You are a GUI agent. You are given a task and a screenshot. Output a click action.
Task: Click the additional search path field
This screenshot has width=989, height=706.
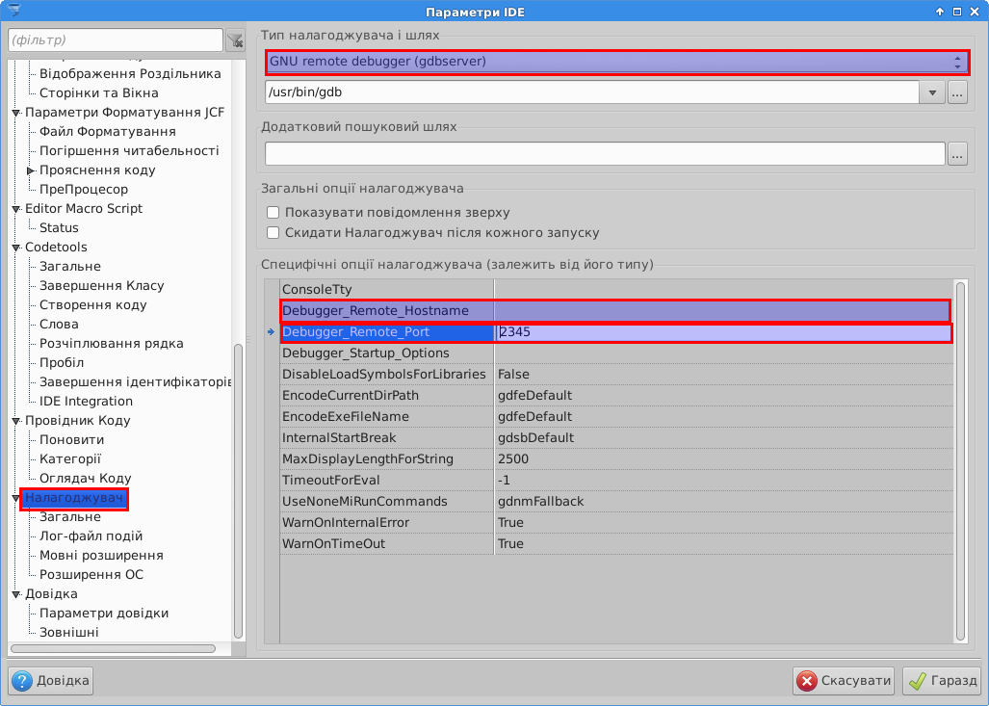pyautogui.click(x=605, y=154)
